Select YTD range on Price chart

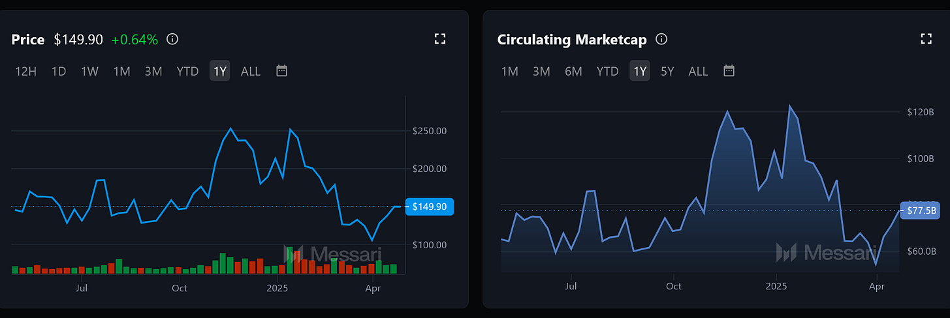187,71
